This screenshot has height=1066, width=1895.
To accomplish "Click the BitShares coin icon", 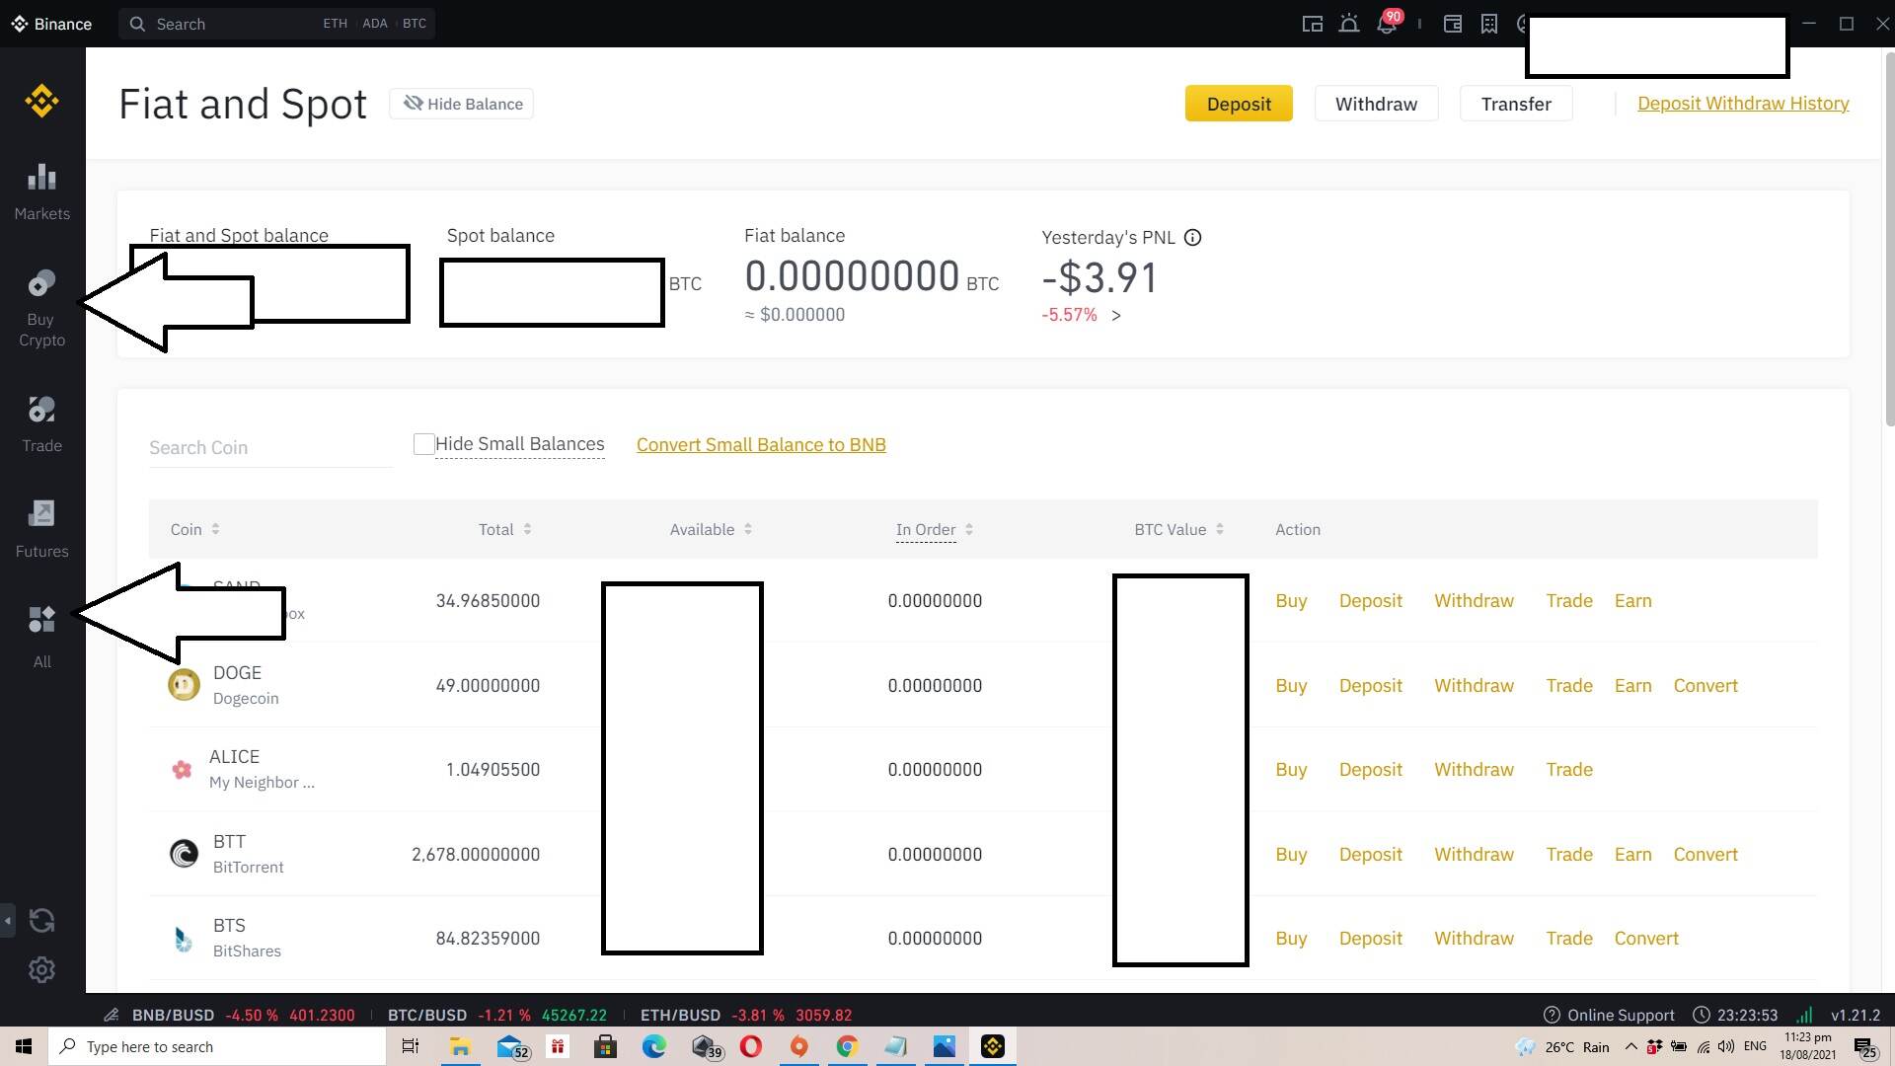I will (x=184, y=939).
